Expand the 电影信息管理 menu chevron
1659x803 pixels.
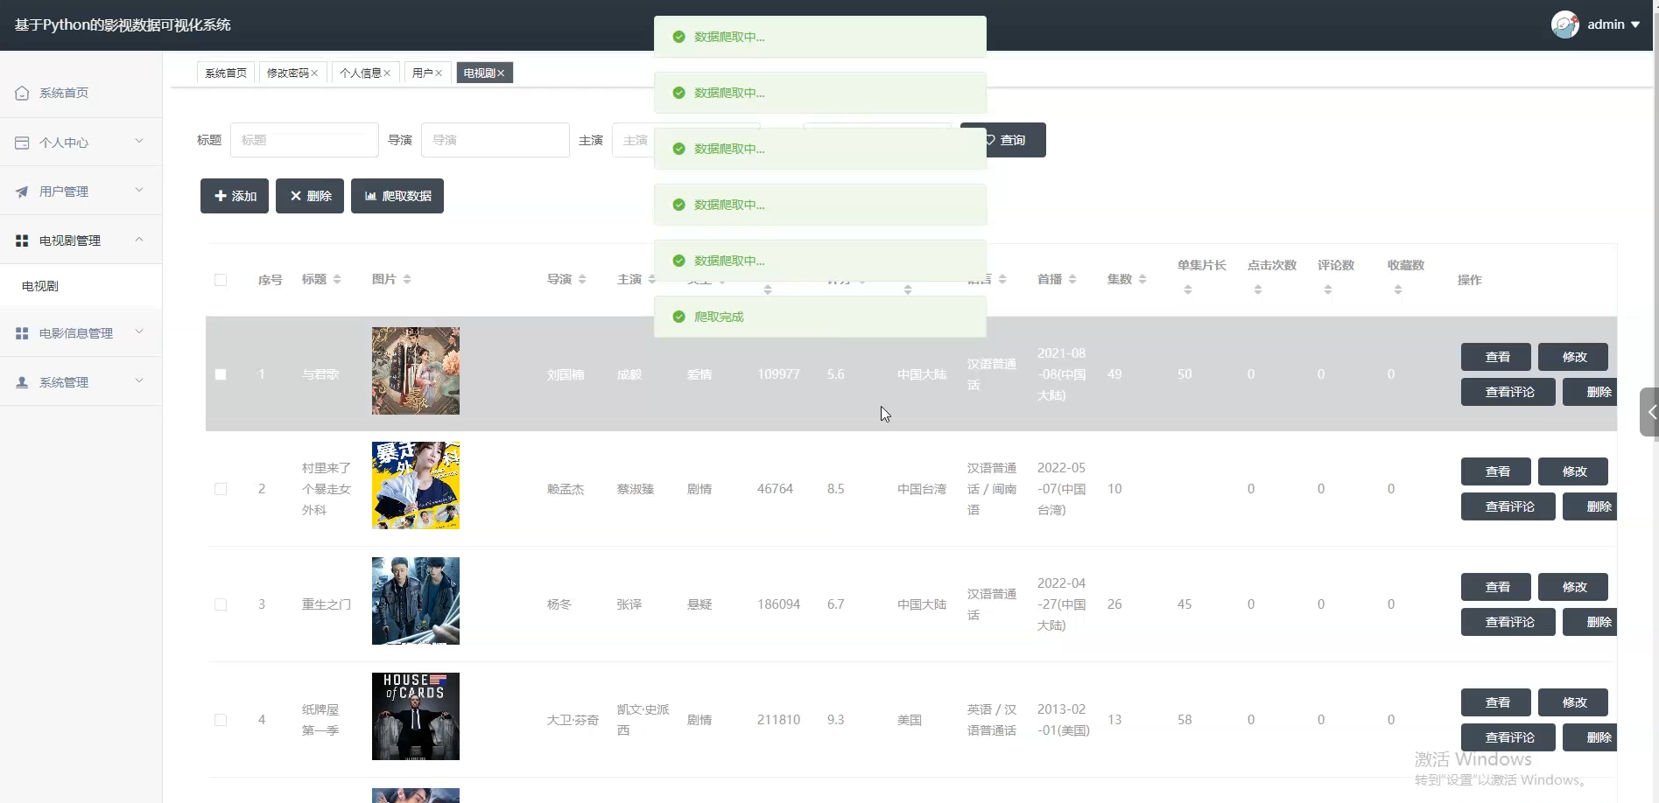coord(139,332)
